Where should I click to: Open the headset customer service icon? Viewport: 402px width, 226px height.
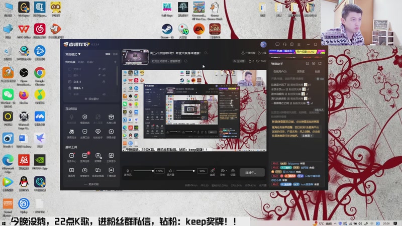(x=284, y=44)
